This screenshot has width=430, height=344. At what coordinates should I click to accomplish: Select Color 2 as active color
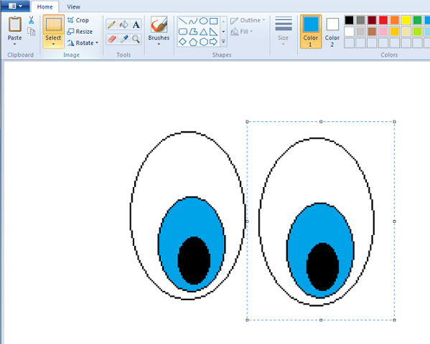[x=332, y=32]
